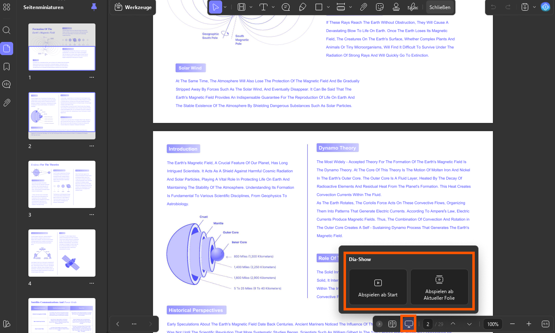The height and width of the screenshot is (333, 555).
Task: Expand the save options dropdown arrow
Action: click(534, 7)
